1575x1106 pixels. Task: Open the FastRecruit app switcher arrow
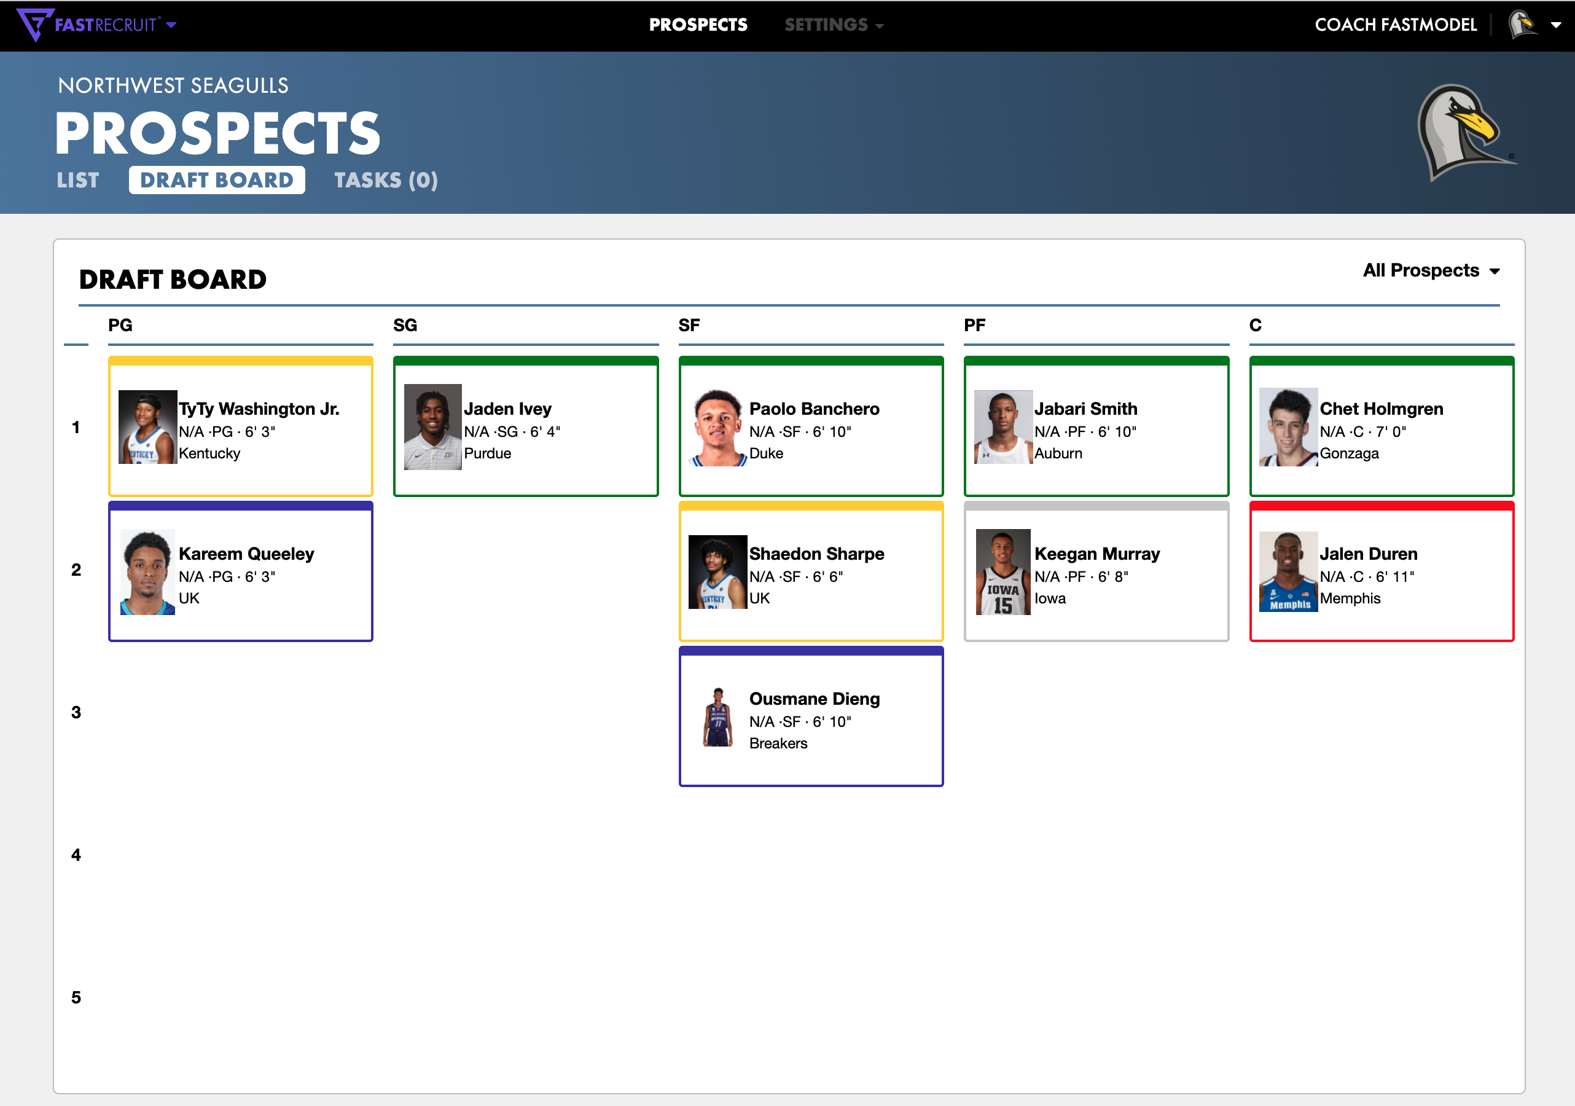coord(171,25)
